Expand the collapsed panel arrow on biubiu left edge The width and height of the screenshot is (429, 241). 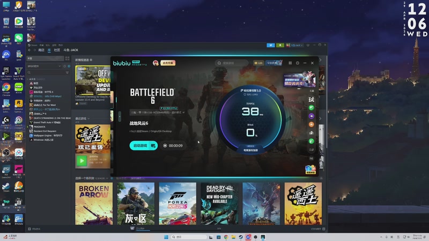(120, 117)
